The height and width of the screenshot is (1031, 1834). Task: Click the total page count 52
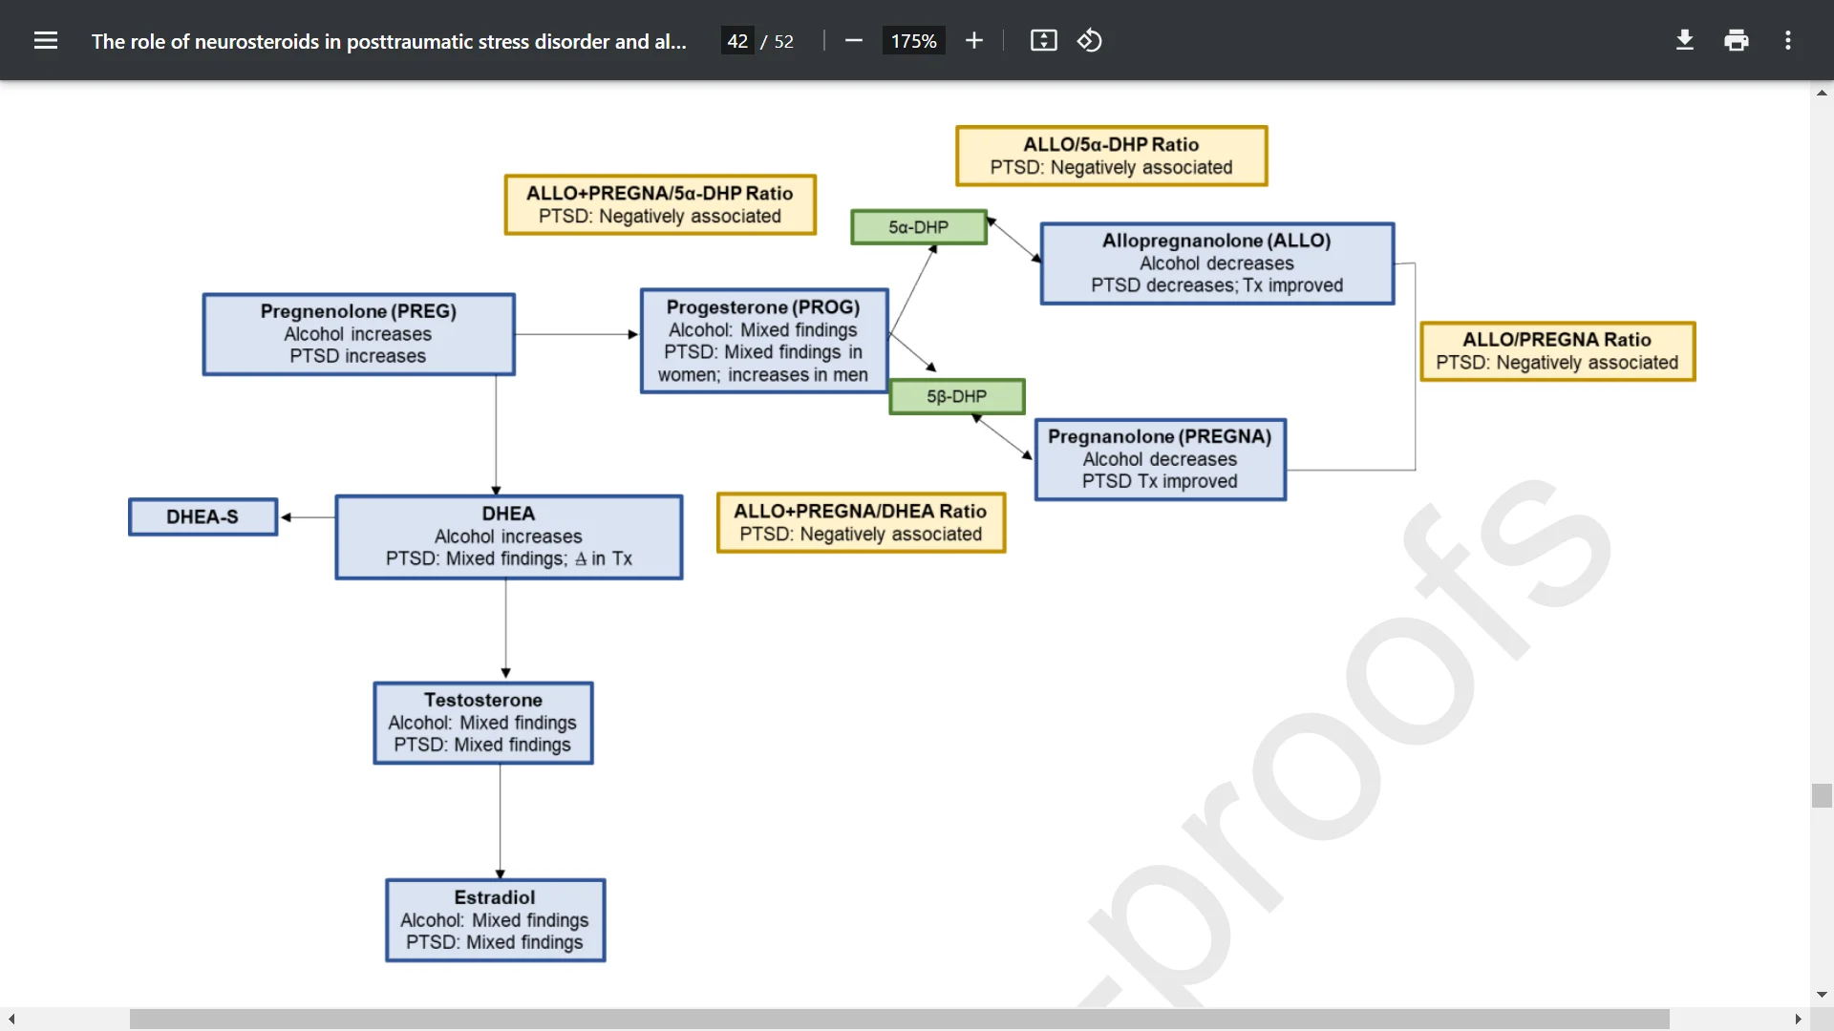tap(783, 41)
